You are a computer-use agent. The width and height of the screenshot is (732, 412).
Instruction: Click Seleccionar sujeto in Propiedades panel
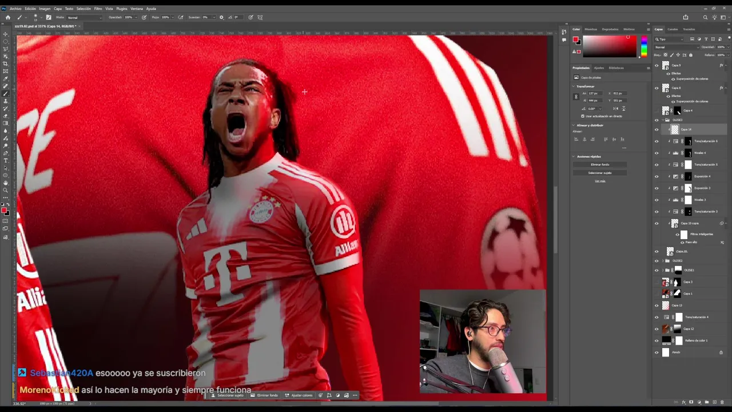600,173
